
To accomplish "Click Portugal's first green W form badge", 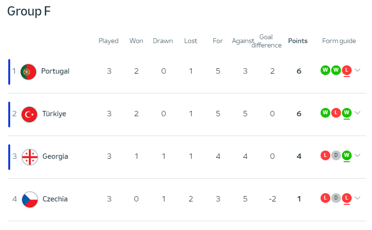I will pos(325,70).
